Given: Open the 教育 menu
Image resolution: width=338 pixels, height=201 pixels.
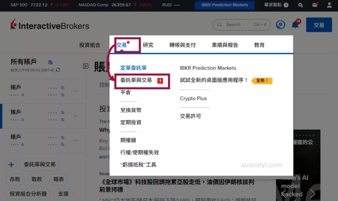Looking at the screenshot, I should pos(259,45).
